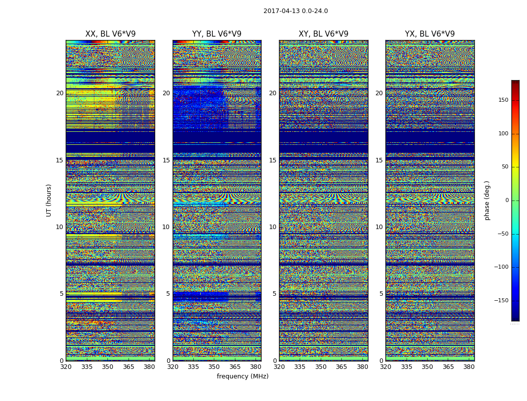
Task: Click the '380' frequency tick under YX panel
Action: click(469, 367)
